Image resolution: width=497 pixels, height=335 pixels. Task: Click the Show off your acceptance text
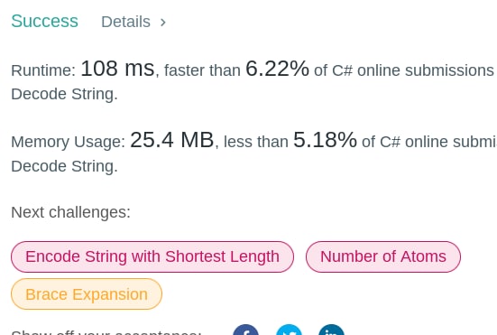click(106, 332)
